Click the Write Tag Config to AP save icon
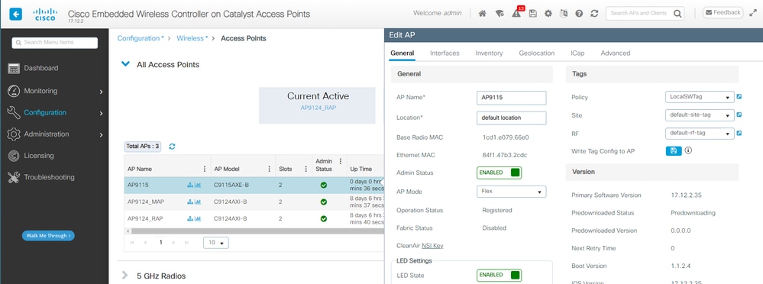The width and height of the screenshot is (763, 284). tap(674, 150)
